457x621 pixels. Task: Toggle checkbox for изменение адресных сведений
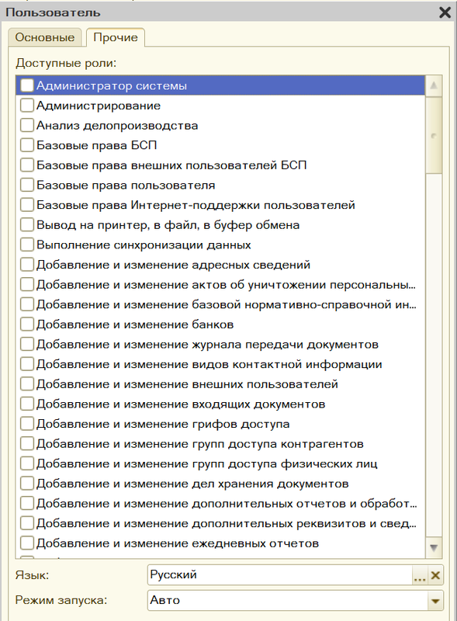click(27, 264)
